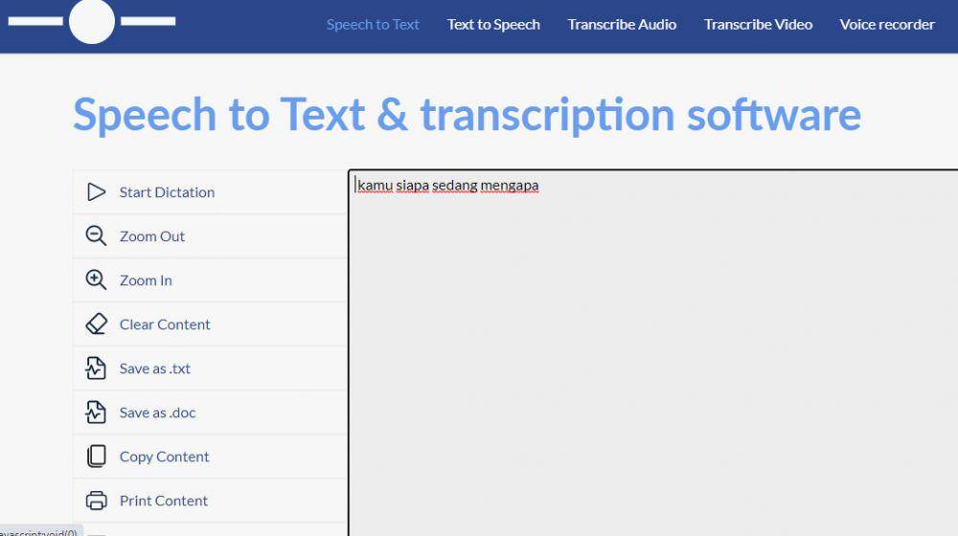The width and height of the screenshot is (958, 536).
Task: Choose the Zoom In text option
Action: coord(146,280)
